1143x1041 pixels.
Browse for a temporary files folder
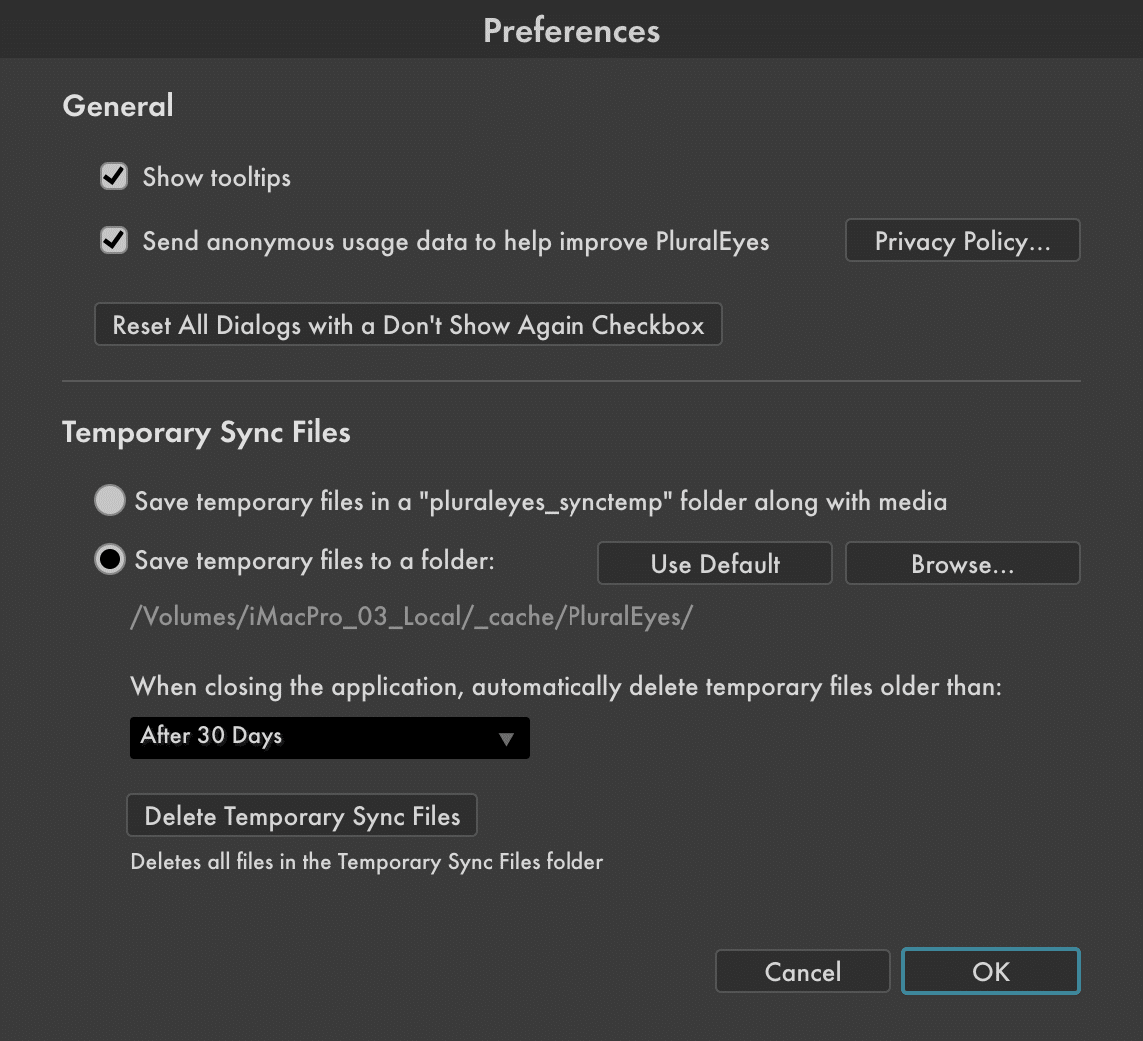pos(962,564)
